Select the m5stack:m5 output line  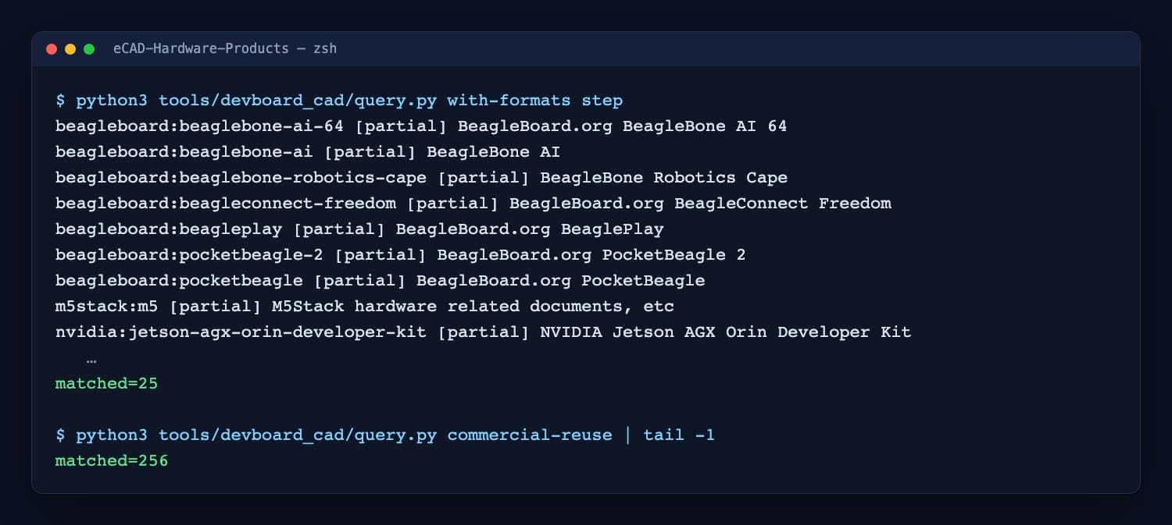(x=365, y=307)
